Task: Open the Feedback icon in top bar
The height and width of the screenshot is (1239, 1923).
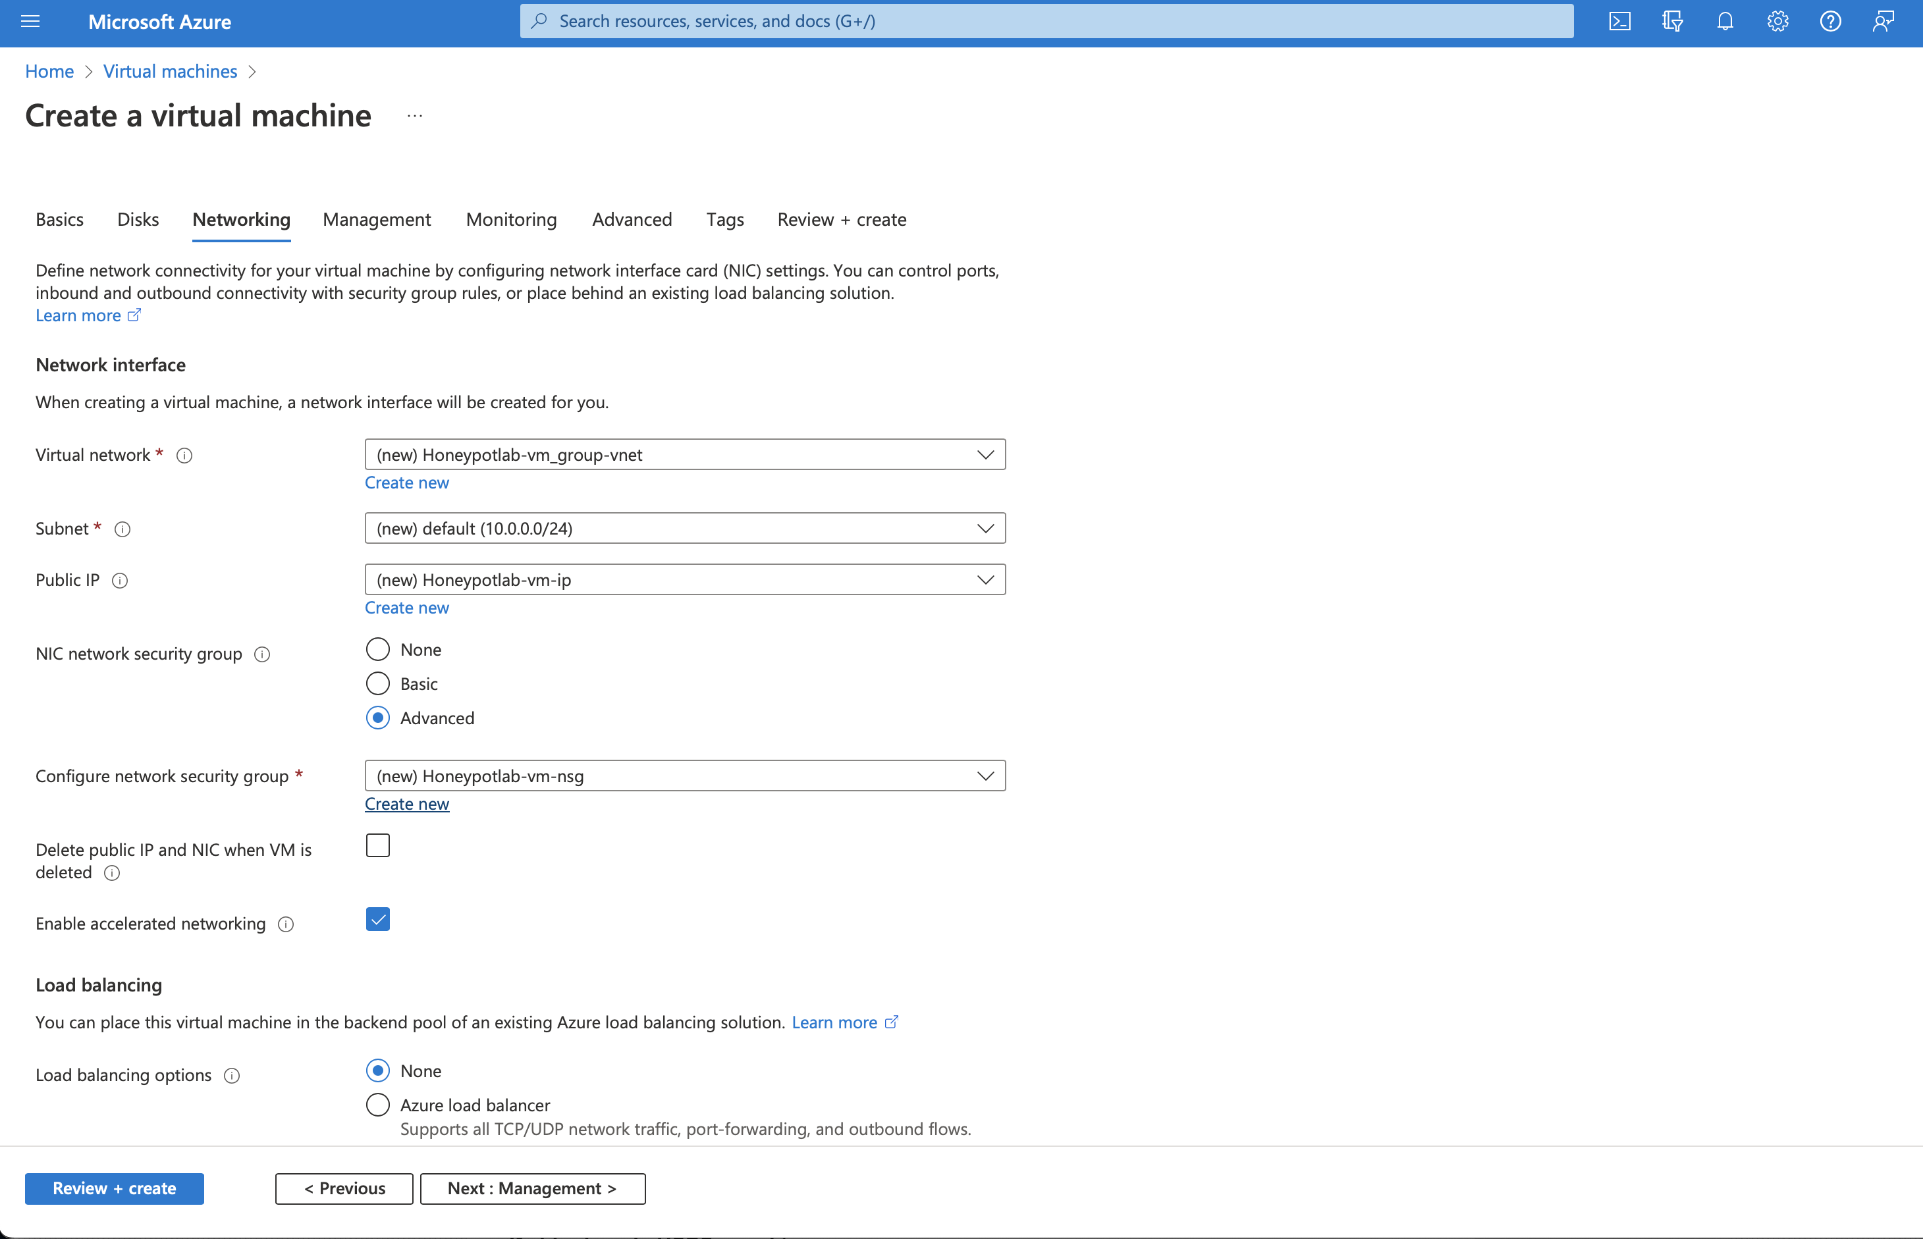Action: 1883,22
